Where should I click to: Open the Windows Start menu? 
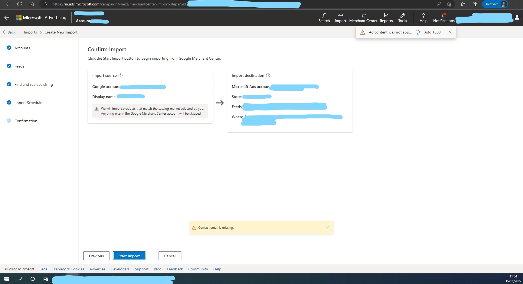7,279
